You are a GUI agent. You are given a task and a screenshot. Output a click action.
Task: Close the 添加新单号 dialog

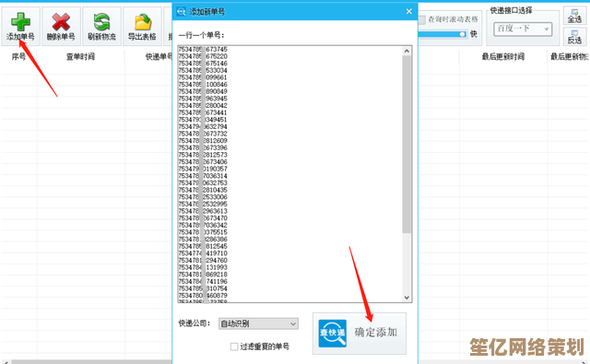(409, 12)
